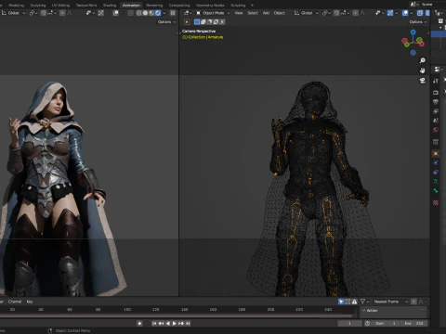Toggle overlays in right viewport header

pos(405,13)
